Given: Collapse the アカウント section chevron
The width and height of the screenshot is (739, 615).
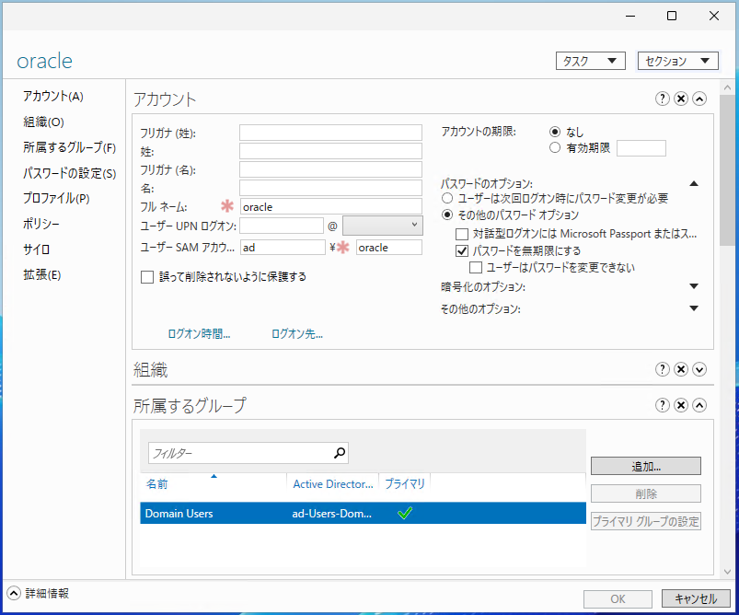Looking at the screenshot, I should tap(699, 99).
